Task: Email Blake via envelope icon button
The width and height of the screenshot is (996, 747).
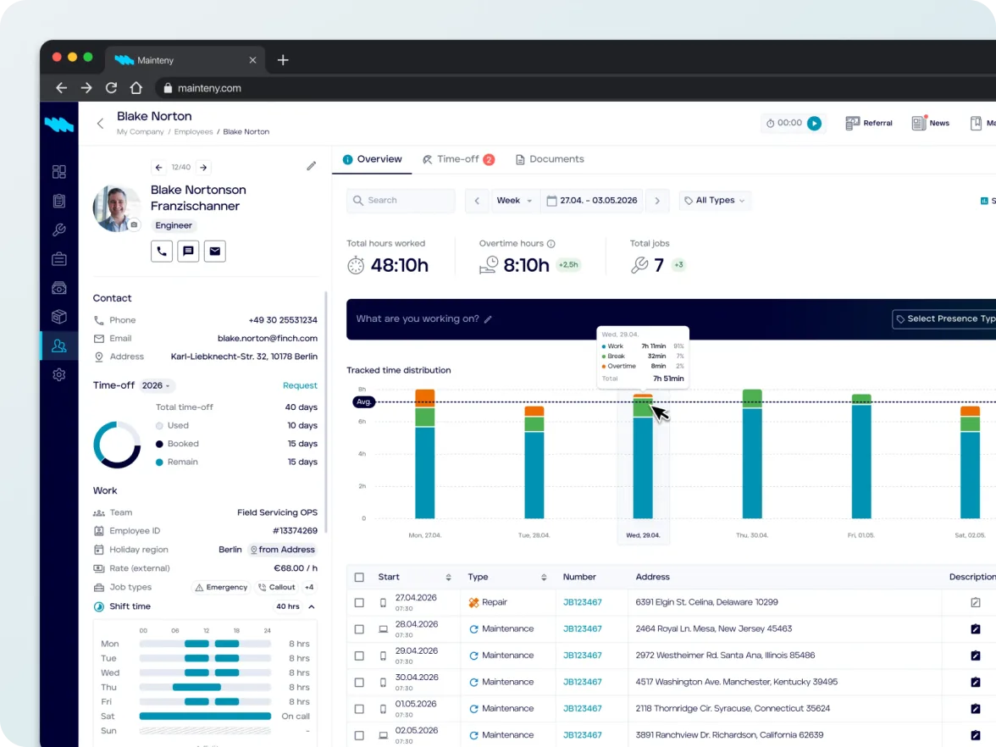Action: [x=215, y=251]
